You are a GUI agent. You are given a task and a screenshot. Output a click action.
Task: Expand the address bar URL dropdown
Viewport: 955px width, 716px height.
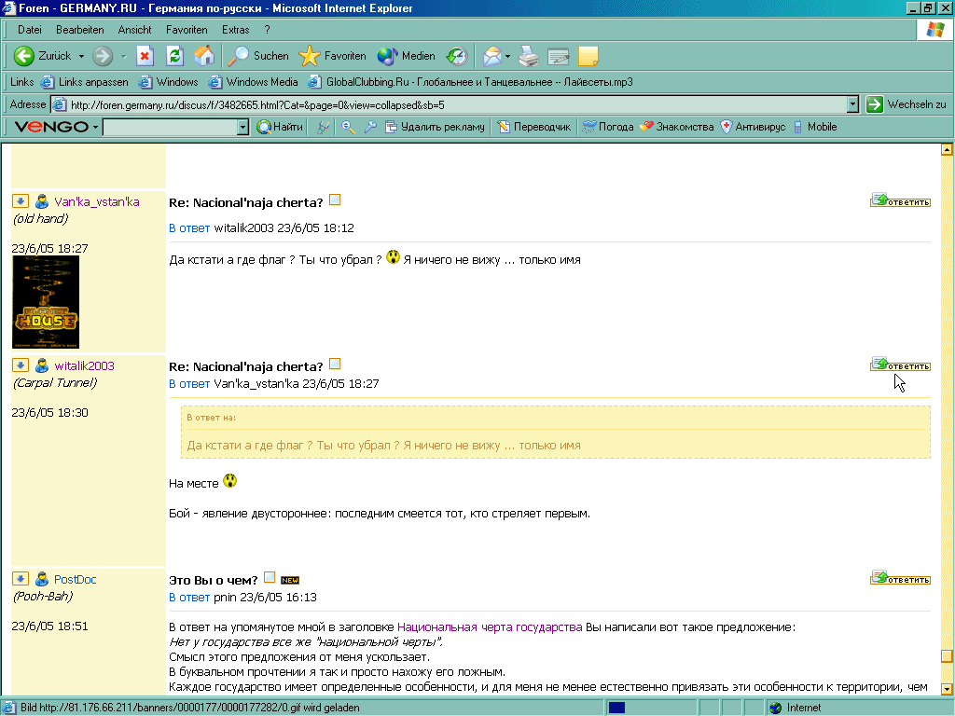[x=852, y=104]
